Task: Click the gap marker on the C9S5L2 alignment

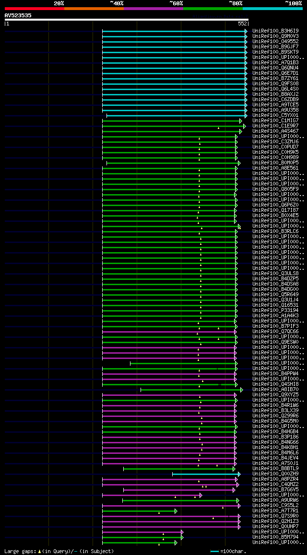Action: 223,508
